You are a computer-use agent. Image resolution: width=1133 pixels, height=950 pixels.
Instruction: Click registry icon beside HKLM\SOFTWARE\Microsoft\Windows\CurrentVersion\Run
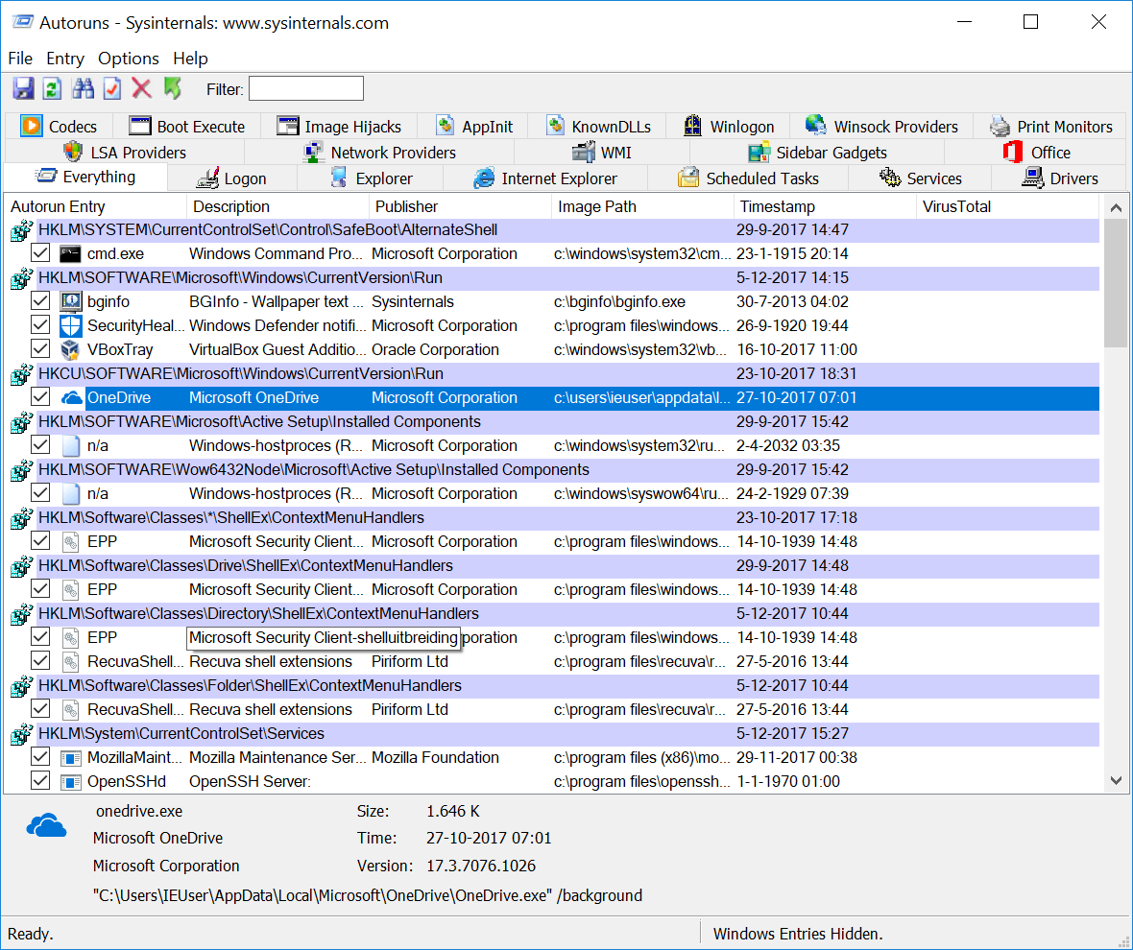[22, 278]
